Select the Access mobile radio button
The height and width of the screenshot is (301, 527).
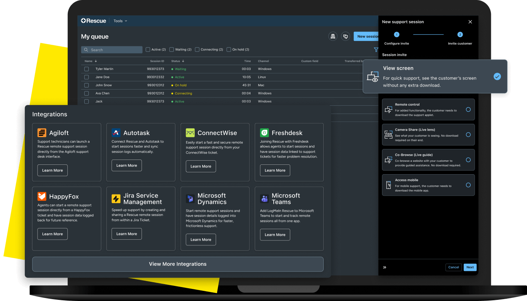pyautogui.click(x=468, y=185)
